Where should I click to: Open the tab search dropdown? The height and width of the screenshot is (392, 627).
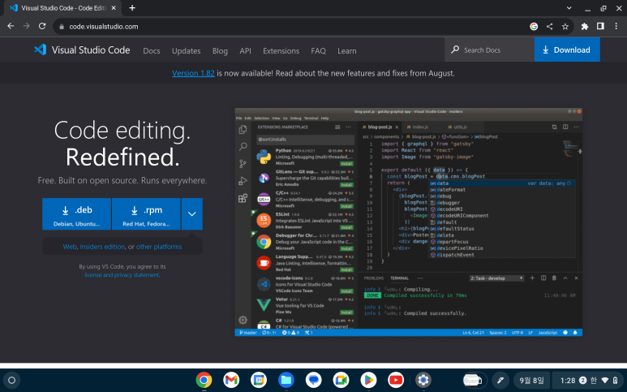[x=569, y=8]
